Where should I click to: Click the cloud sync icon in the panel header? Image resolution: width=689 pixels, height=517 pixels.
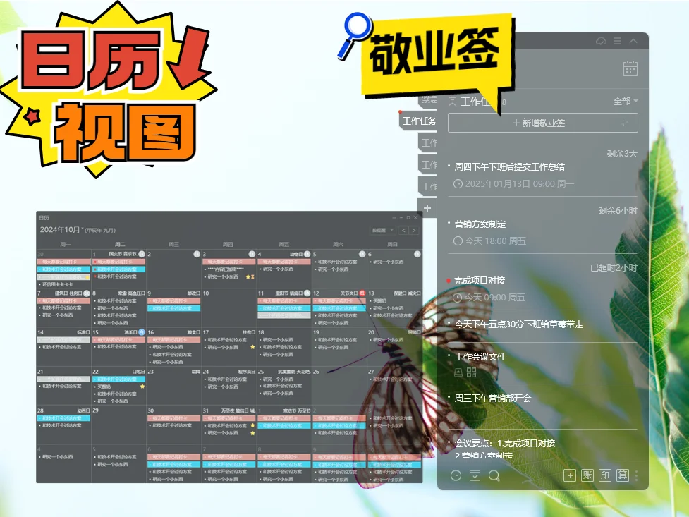coord(601,41)
